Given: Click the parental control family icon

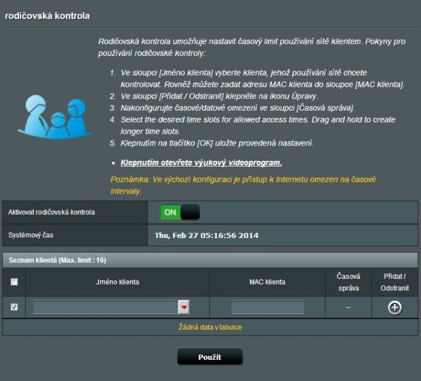Looking at the screenshot, I should (x=51, y=116).
